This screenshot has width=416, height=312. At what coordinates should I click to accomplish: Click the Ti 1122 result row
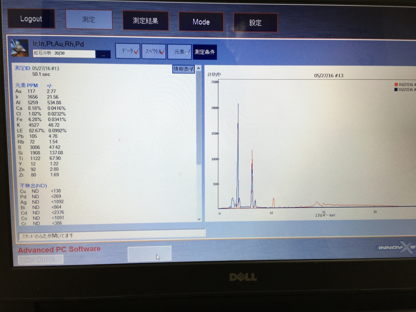tap(40, 158)
